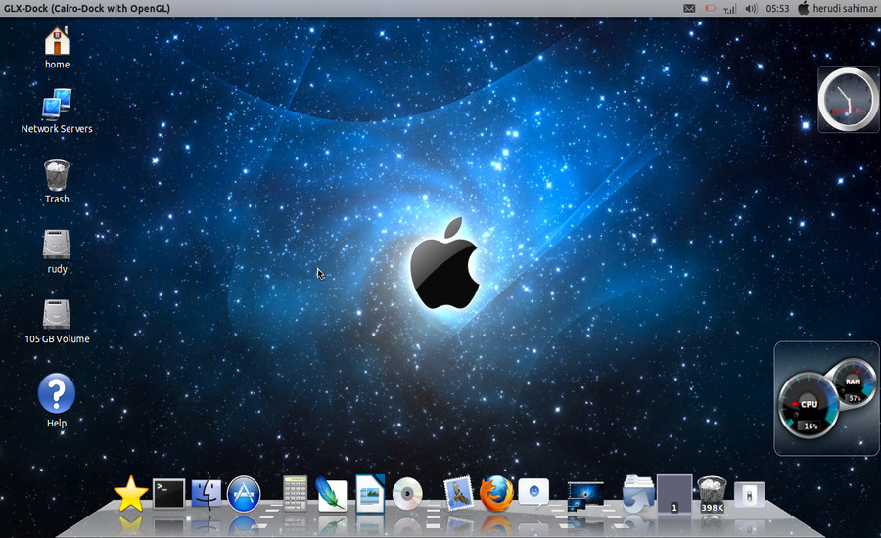
Task: Click the yellow star icon in dock
Action: [x=131, y=494]
